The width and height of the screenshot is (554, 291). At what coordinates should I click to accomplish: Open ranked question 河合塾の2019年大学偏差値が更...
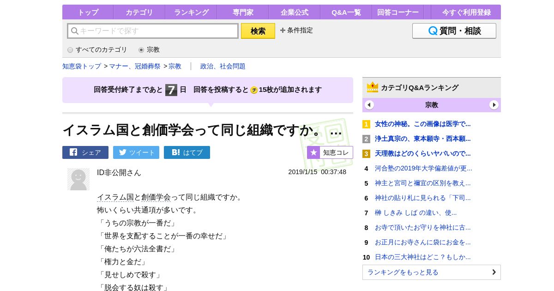(424, 168)
